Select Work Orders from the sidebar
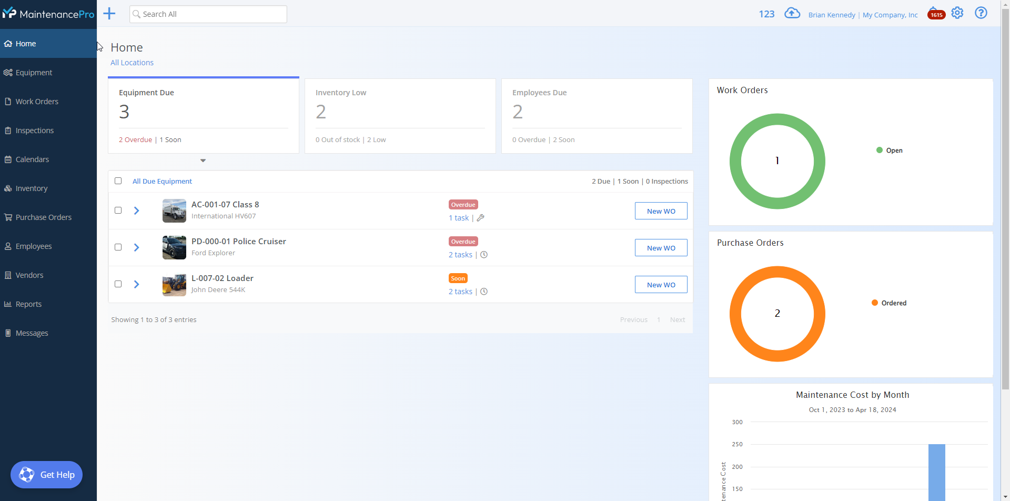The height and width of the screenshot is (501, 1010). click(37, 101)
